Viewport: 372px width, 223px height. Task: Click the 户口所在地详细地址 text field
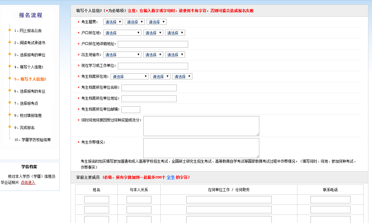point(153,44)
